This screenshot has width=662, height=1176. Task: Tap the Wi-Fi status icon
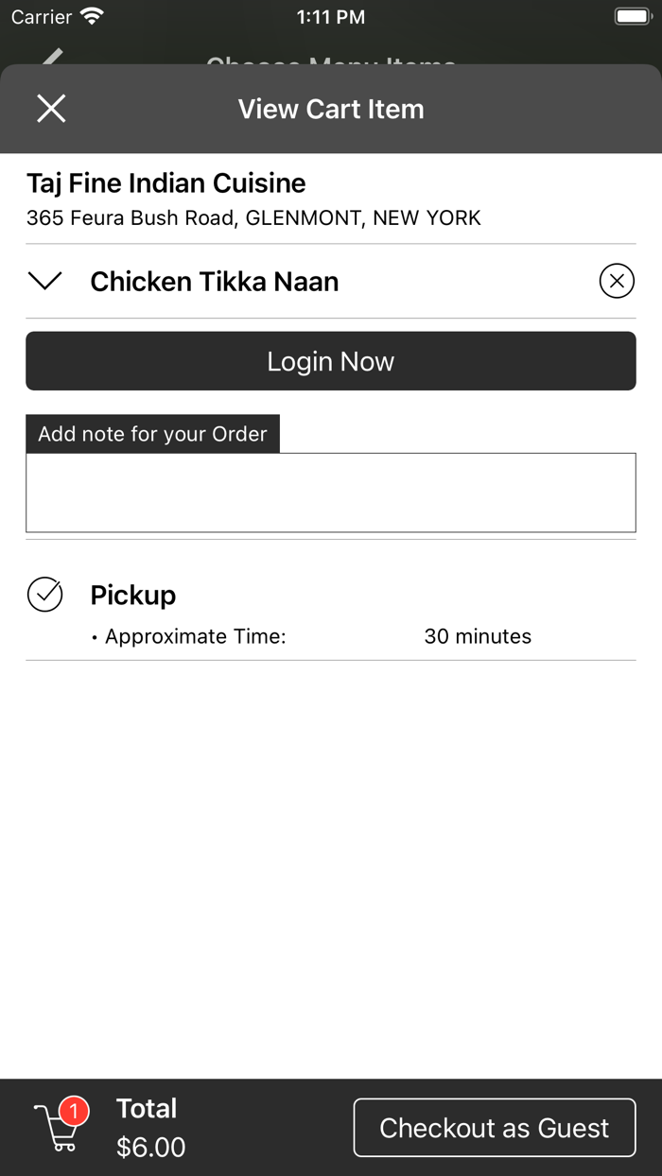tap(92, 16)
